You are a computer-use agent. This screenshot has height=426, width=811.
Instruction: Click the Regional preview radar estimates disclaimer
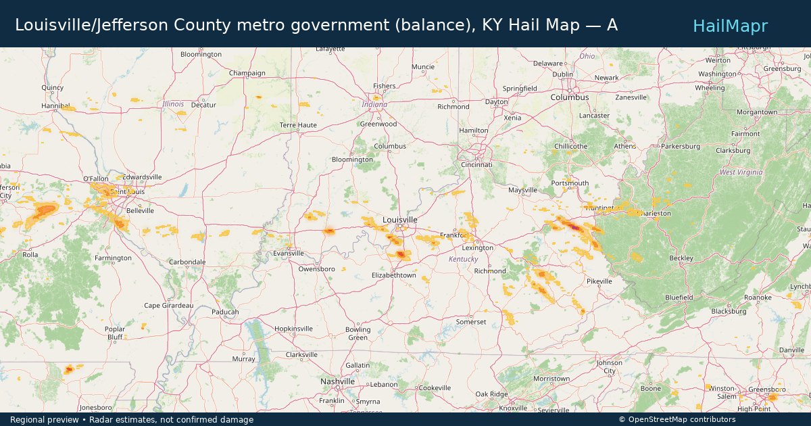pos(132,420)
